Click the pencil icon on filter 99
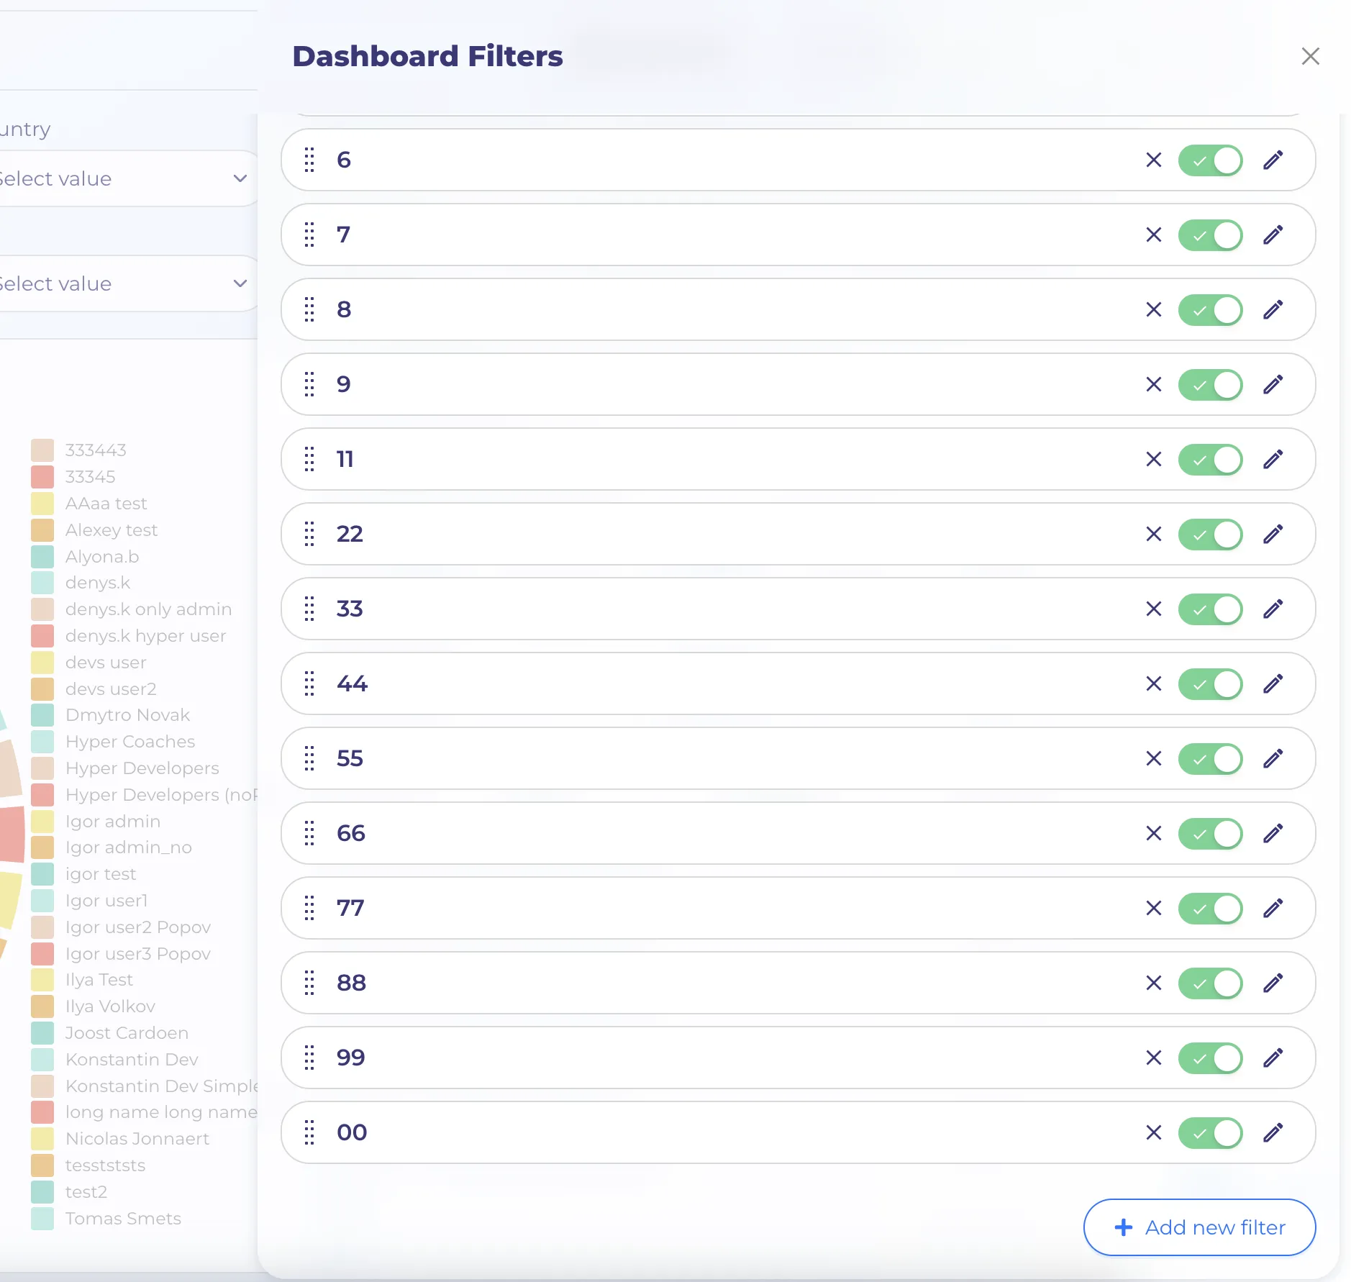The image size is (1351, 1282). (x=1273, y=1058)
